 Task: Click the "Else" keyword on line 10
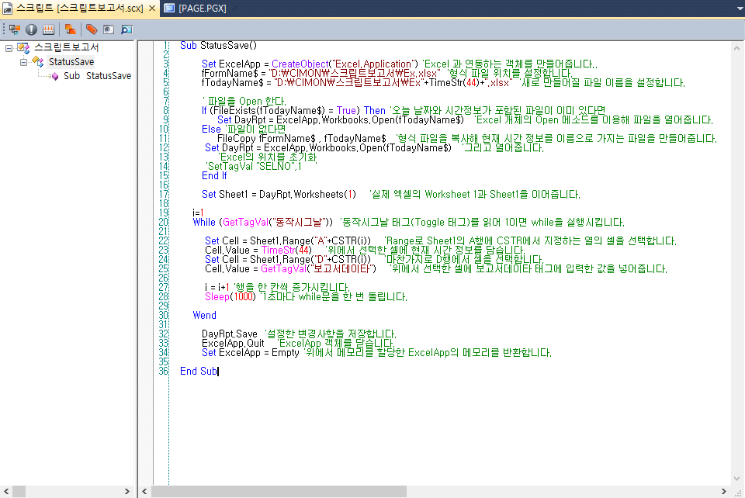click(211, 129)
